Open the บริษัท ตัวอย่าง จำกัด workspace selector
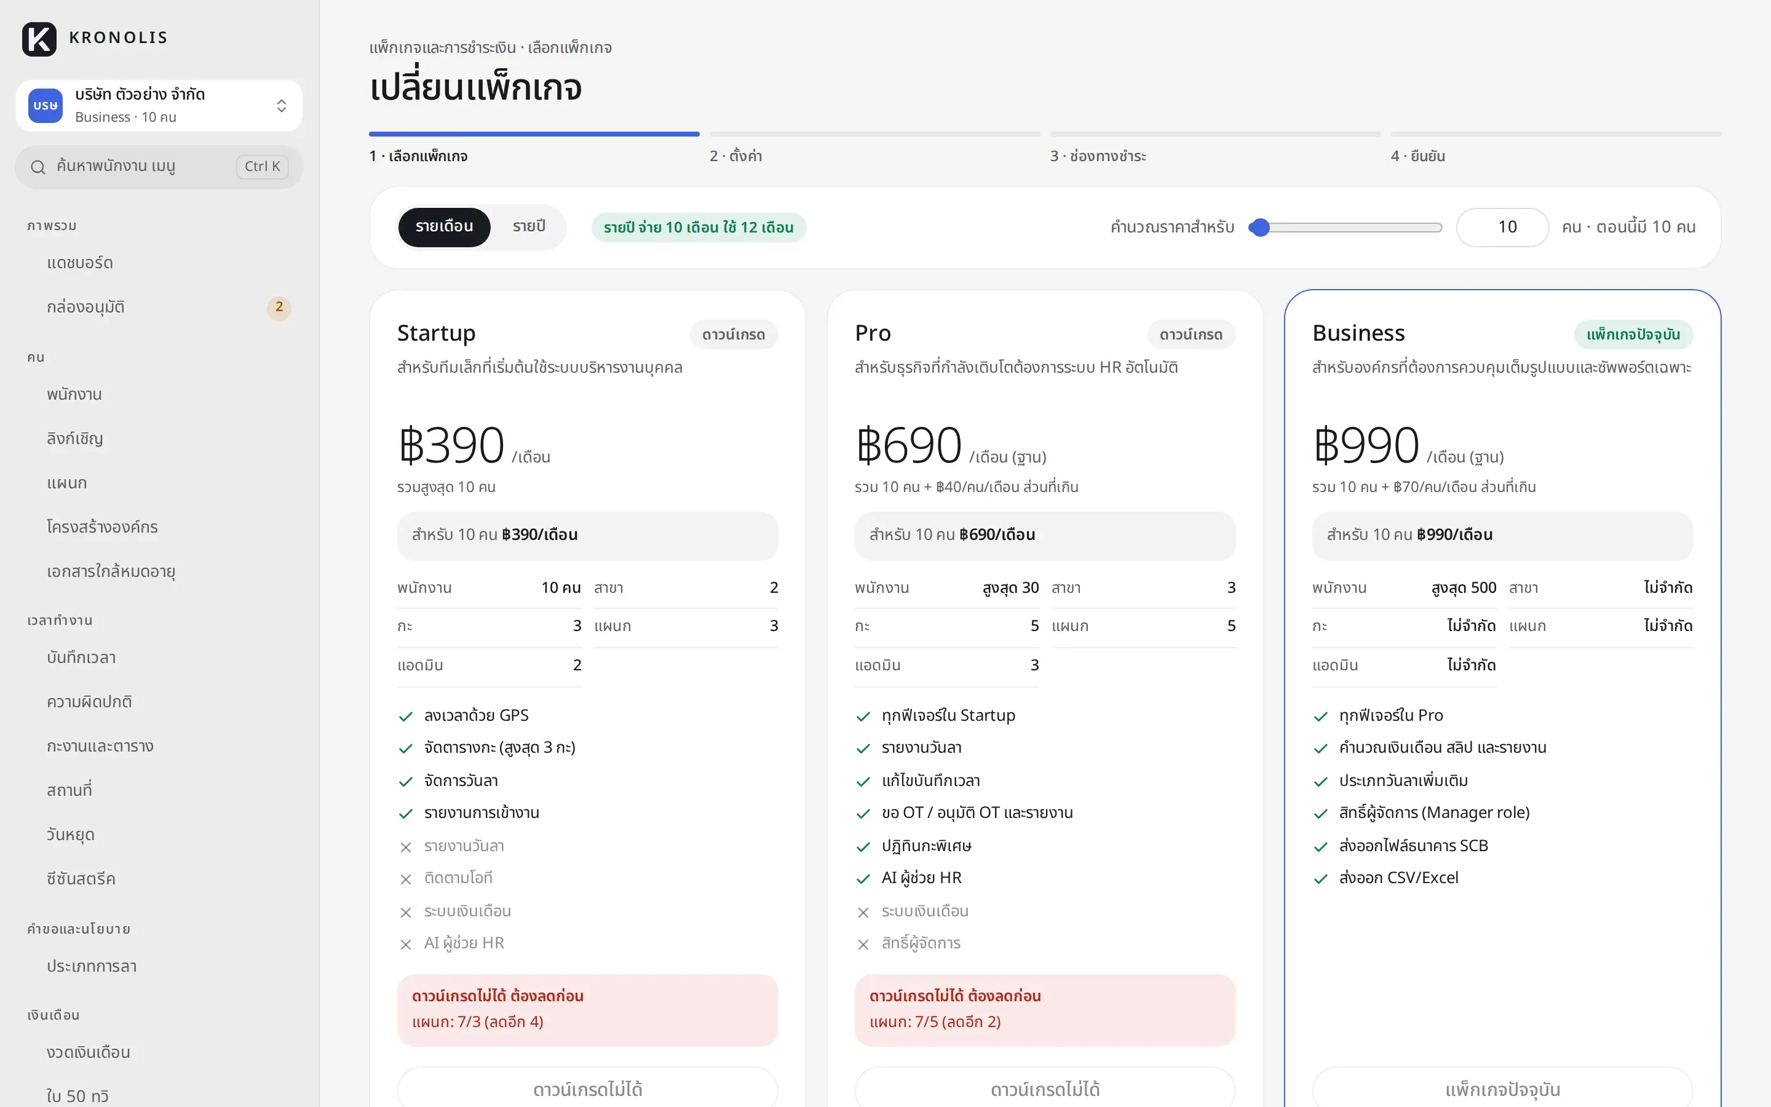 click(159, 106)
